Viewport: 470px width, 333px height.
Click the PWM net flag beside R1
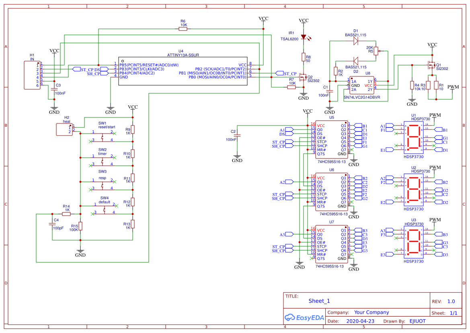pyautogui.click(x=452, y=87)
